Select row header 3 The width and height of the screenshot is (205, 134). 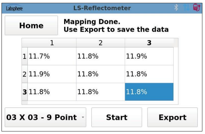25,92
